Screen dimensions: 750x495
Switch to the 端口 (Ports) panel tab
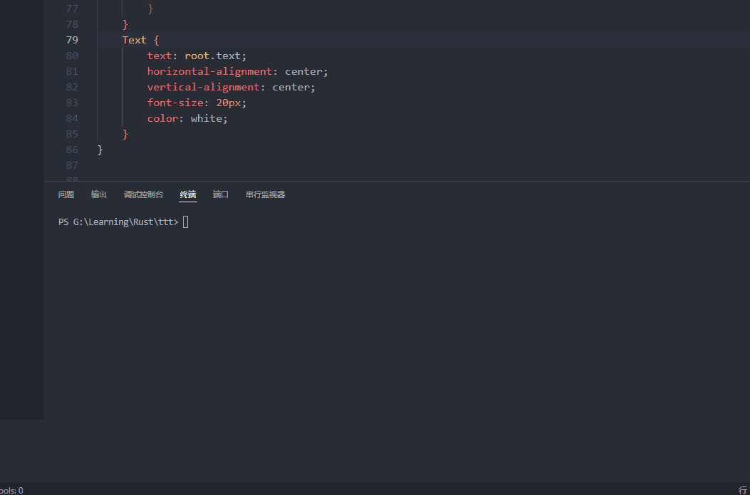coord(220,194)
